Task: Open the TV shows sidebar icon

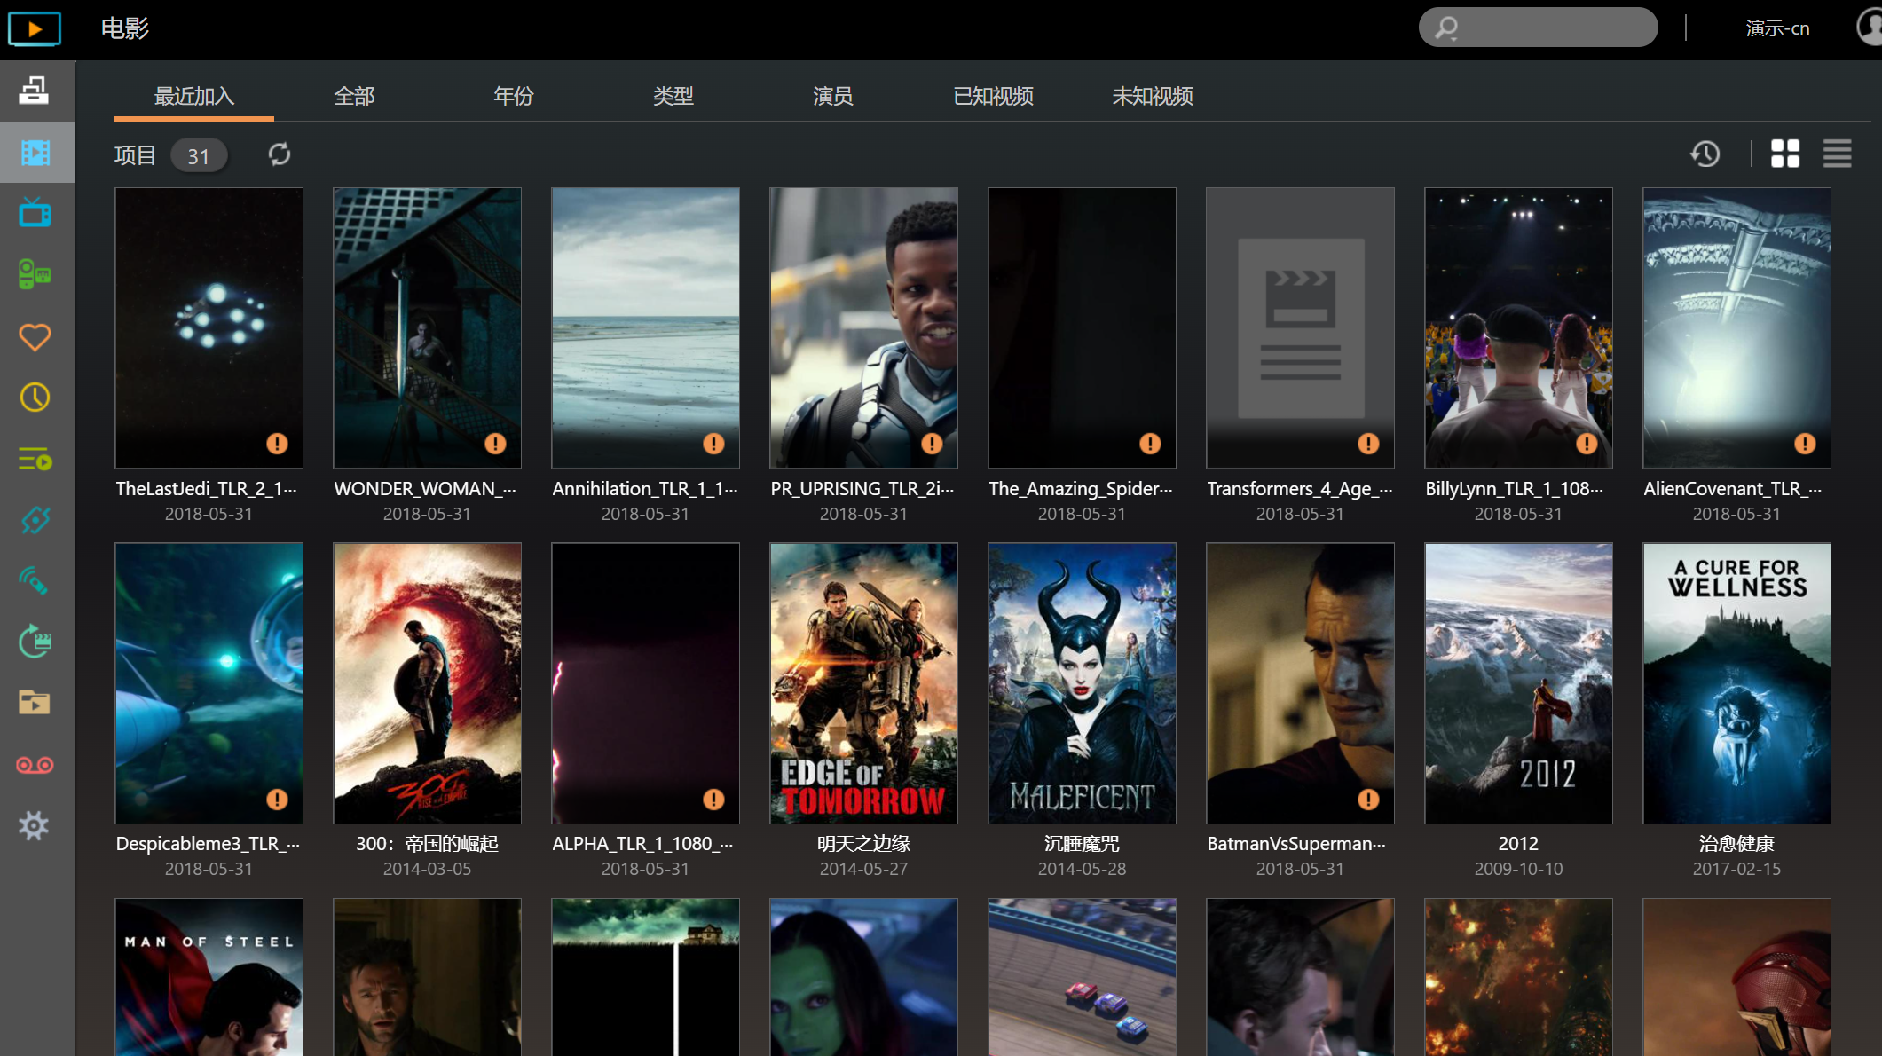Action: click(35, 213)
